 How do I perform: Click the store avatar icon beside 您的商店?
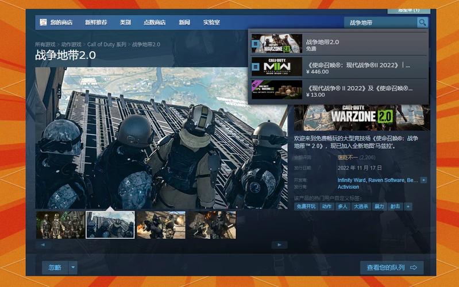click(x=43, y=22)
